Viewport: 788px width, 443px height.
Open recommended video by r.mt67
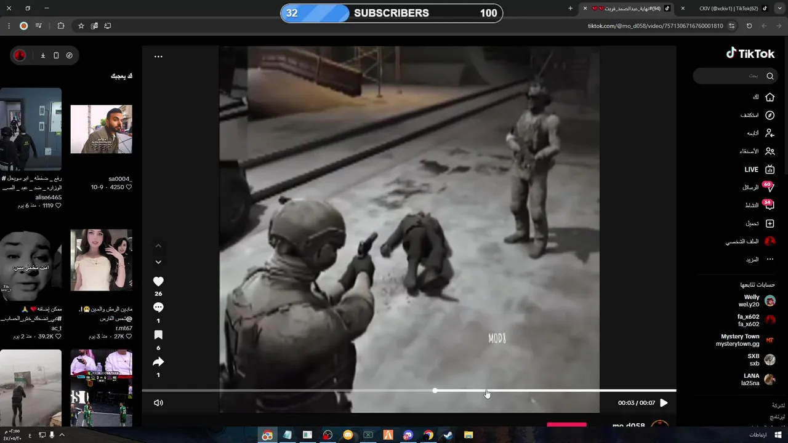(x=101, y=260)
